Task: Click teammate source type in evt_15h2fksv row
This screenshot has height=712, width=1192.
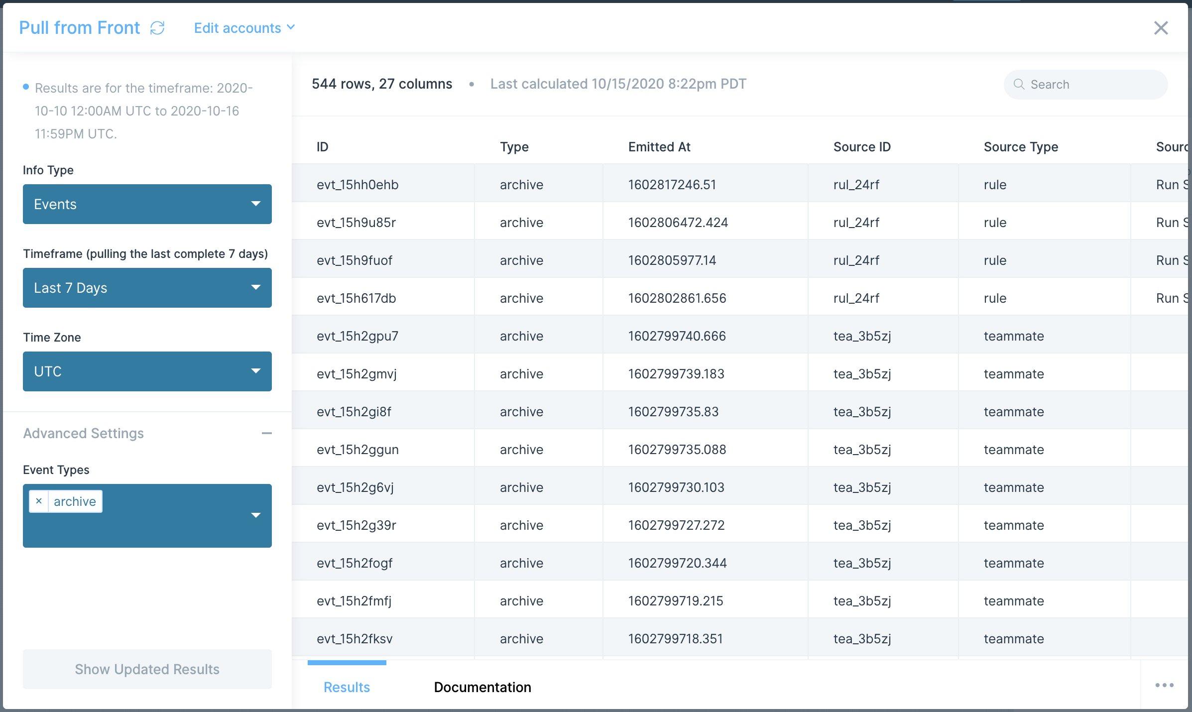Action: coord(1014,639)
